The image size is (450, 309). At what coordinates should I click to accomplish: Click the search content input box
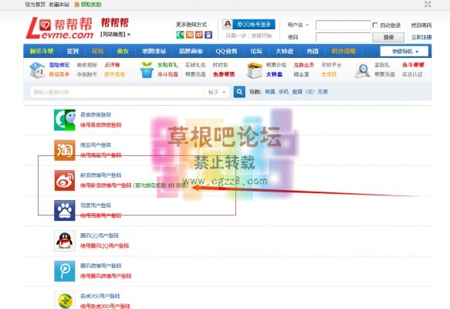click(x=117, y=92)
